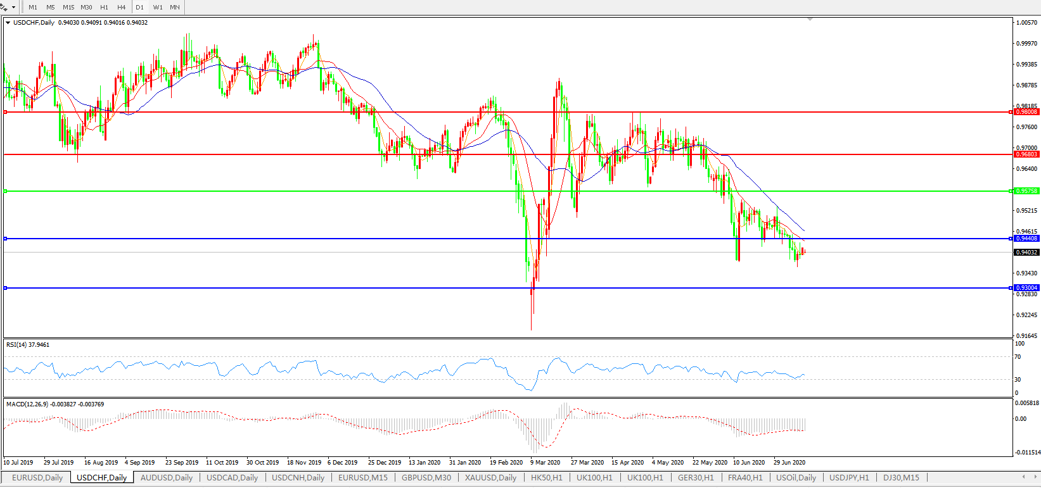Click the red 0.96803 price label
The image size is (1041, 488).
click(x=1026, y=154)
